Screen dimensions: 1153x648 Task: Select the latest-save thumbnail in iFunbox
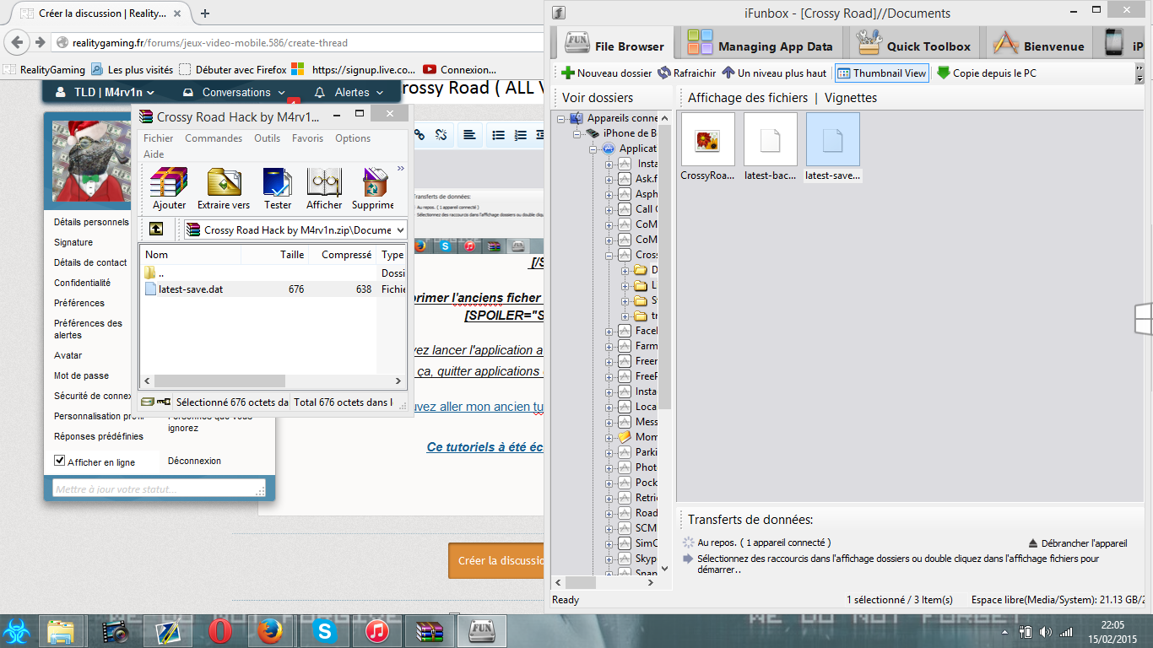pos(833,148)
